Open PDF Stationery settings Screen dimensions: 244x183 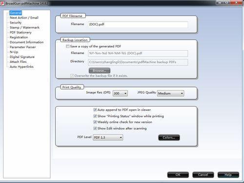pyautogui.click(x=20, y=32)
